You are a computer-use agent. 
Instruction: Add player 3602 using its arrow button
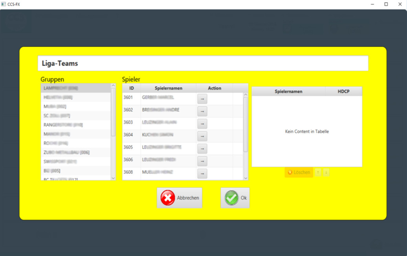202,112
